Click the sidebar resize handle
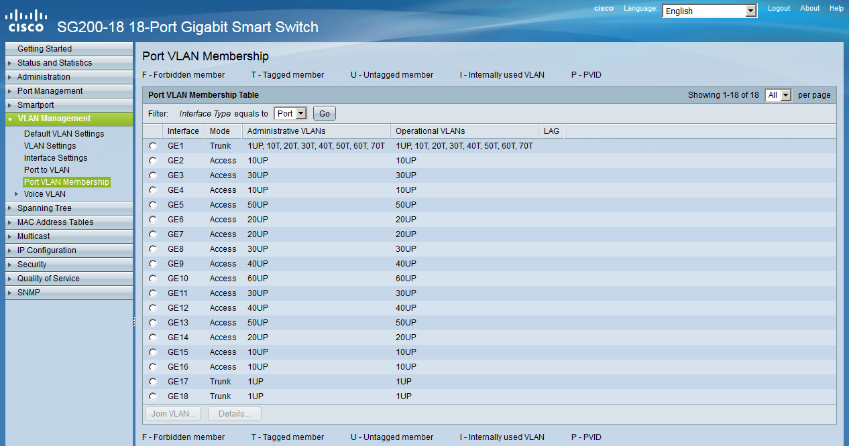Viewport: 849px width, 446px height. (x=134, y=322)
